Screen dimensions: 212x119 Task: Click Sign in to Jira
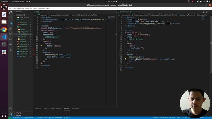click(29, 118)
